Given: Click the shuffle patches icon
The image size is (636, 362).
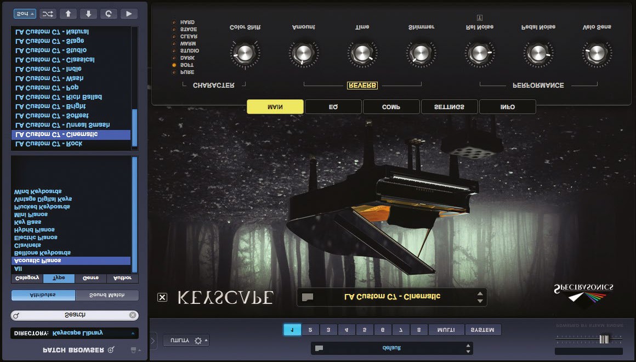Looking at the screenshot, I should 48,14.
